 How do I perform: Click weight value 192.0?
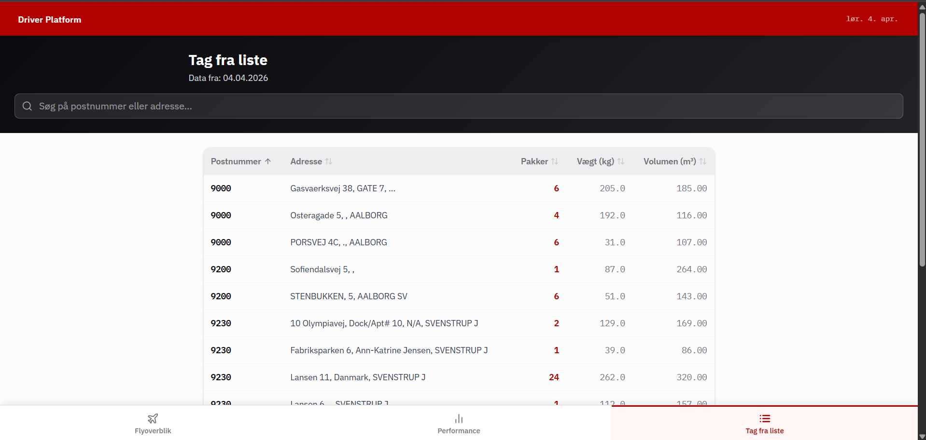tap(612, 215)
